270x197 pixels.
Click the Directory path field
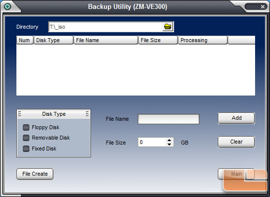click(x=106, y=27)
